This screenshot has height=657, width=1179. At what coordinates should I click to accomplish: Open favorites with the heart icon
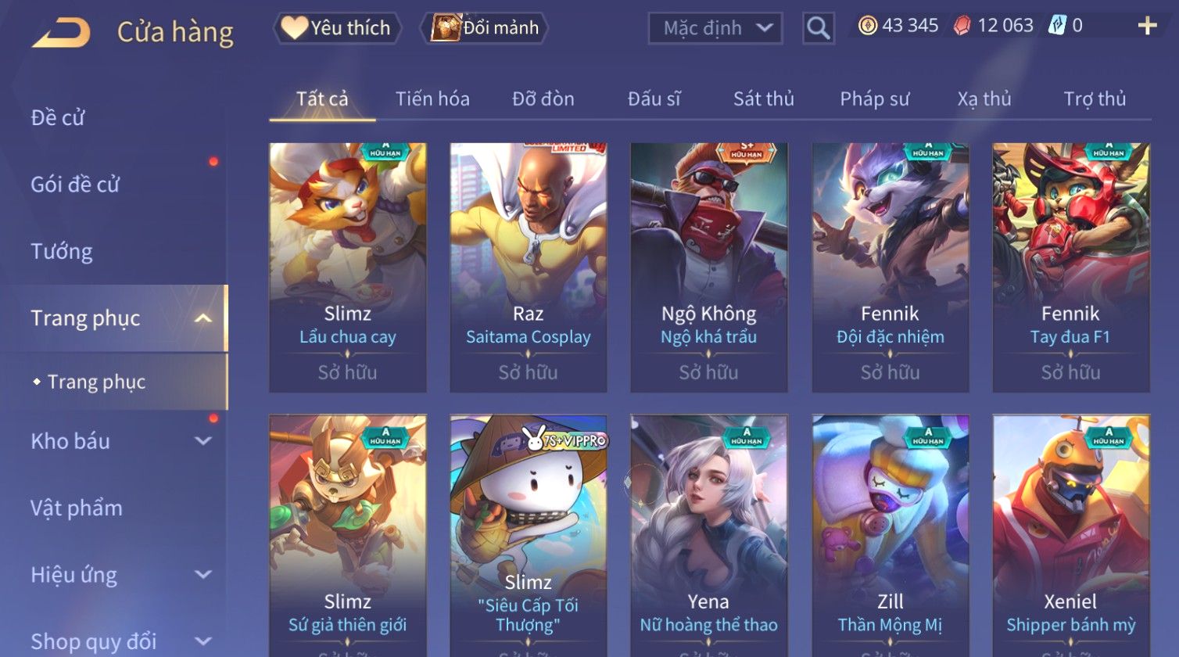pos(294,28)
